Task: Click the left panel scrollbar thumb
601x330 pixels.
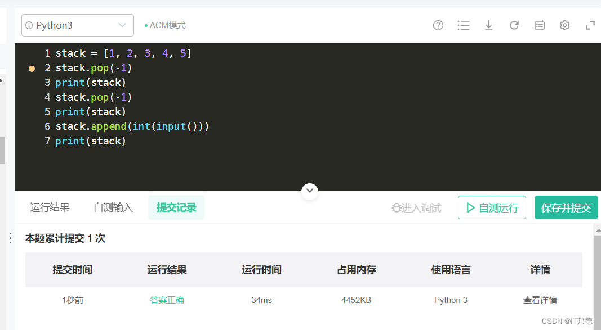Action: (x=2, y=150)
